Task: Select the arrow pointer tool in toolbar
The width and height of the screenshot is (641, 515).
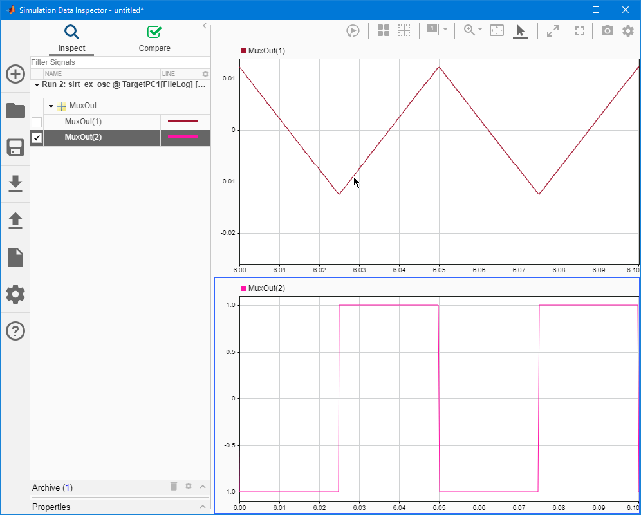Action: 522,30
